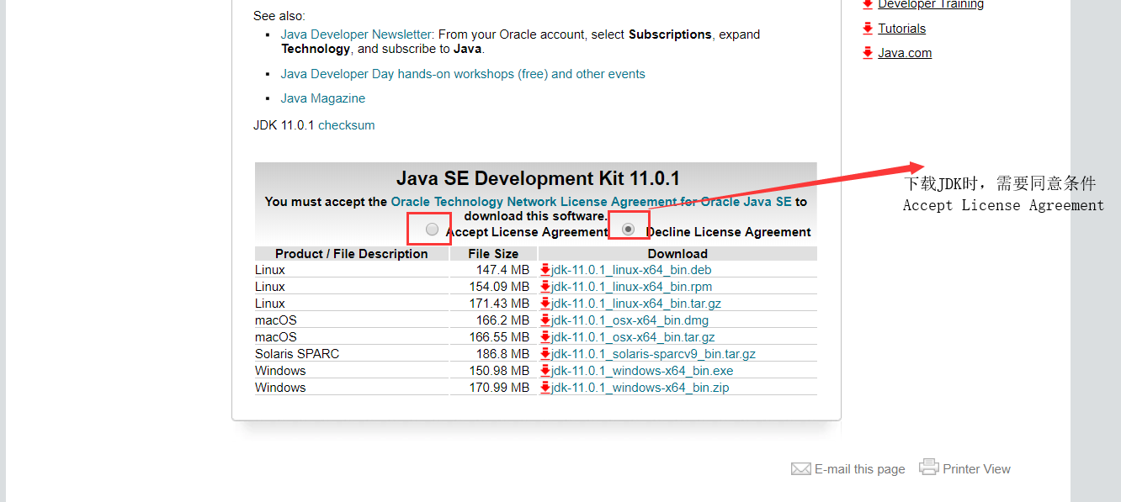Viewport: 1121px width, 502px height.
Task: Download jdk-11.0.1_solaris-sparcv9_bin.tar.gz link
Action: 653,354
